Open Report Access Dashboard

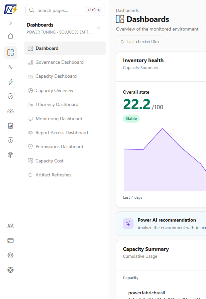(65, 133)
